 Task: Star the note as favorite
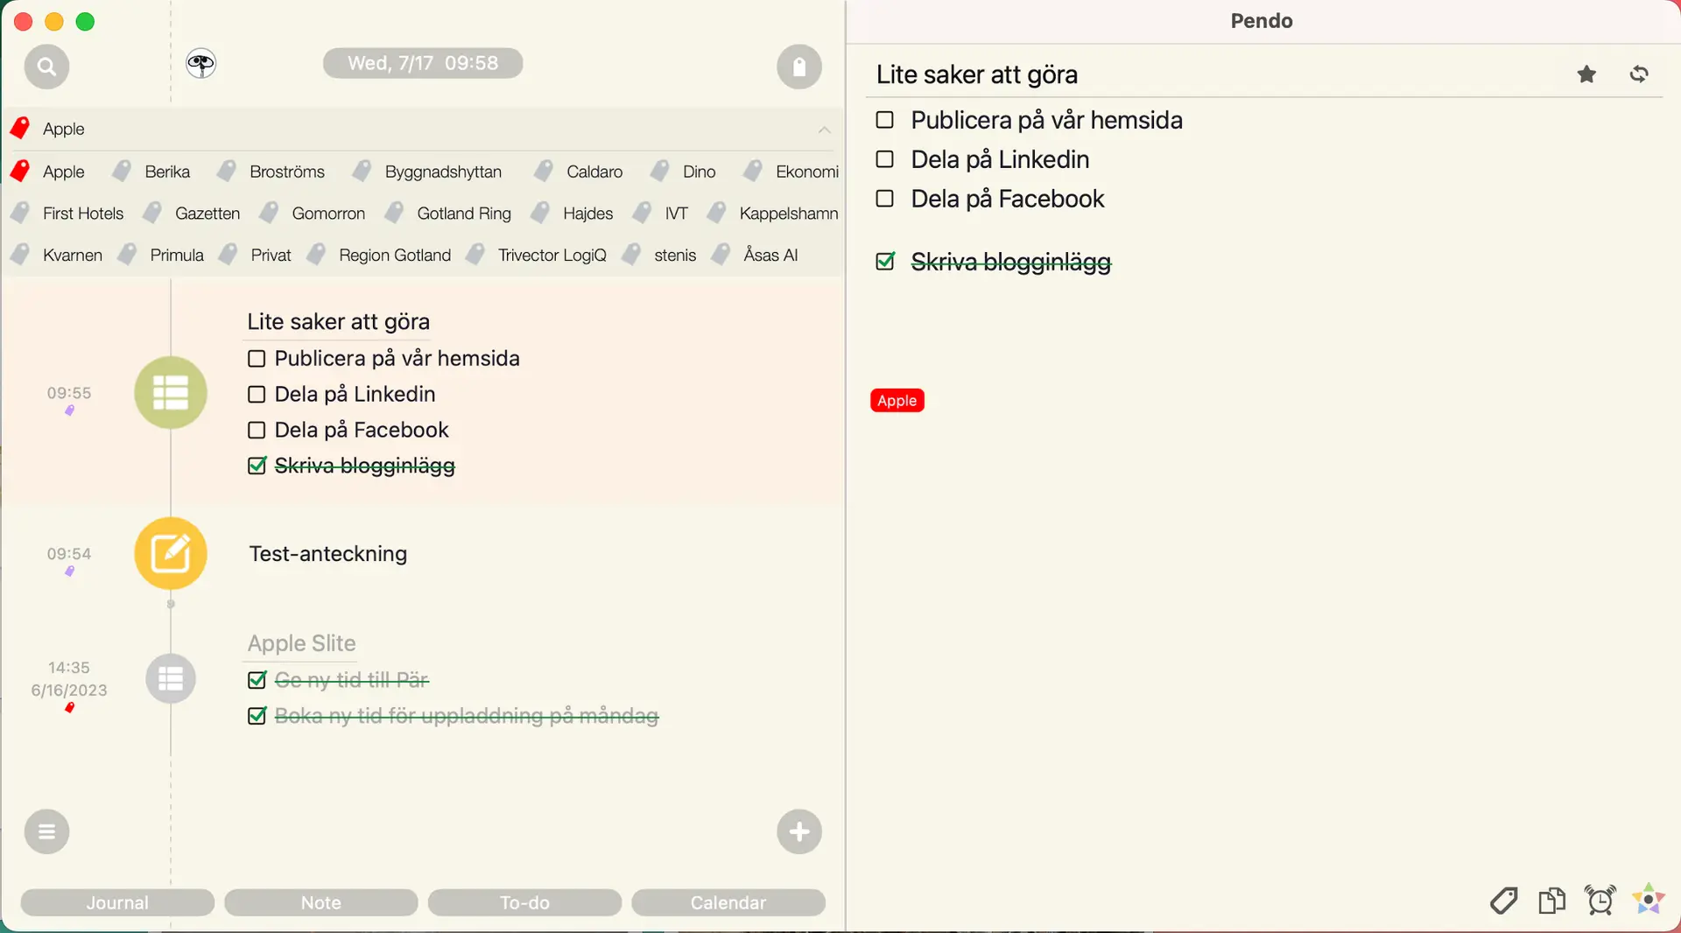pos(1586,74)
